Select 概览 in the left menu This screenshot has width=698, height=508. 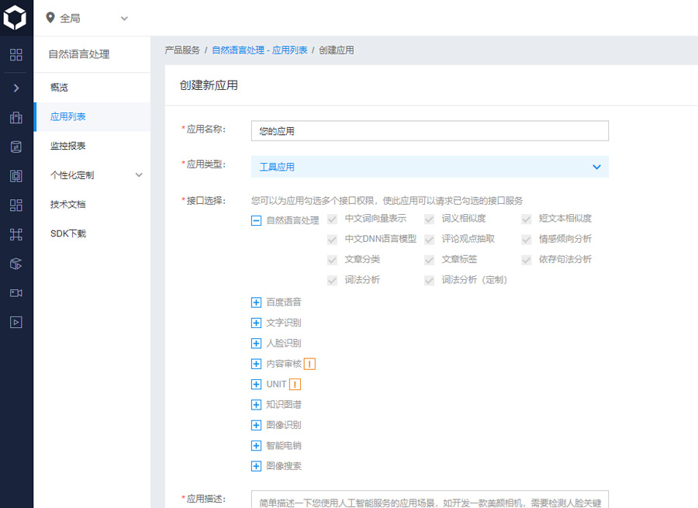[x=59, y=88]
